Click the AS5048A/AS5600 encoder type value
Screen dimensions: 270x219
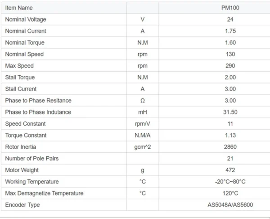tap(230, 205)
